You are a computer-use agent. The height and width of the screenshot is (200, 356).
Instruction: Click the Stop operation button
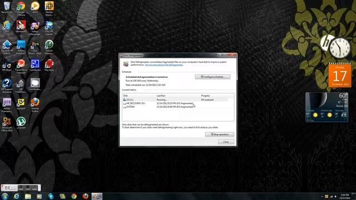coord(220,134)
